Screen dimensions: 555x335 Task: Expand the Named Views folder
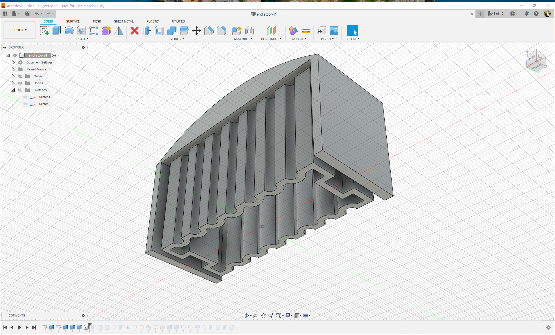[x=13, y=69]
